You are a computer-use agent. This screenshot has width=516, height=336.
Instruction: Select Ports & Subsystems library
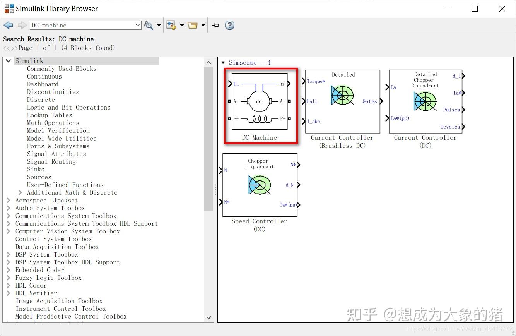pyautogui.click(x=58, y=146)
